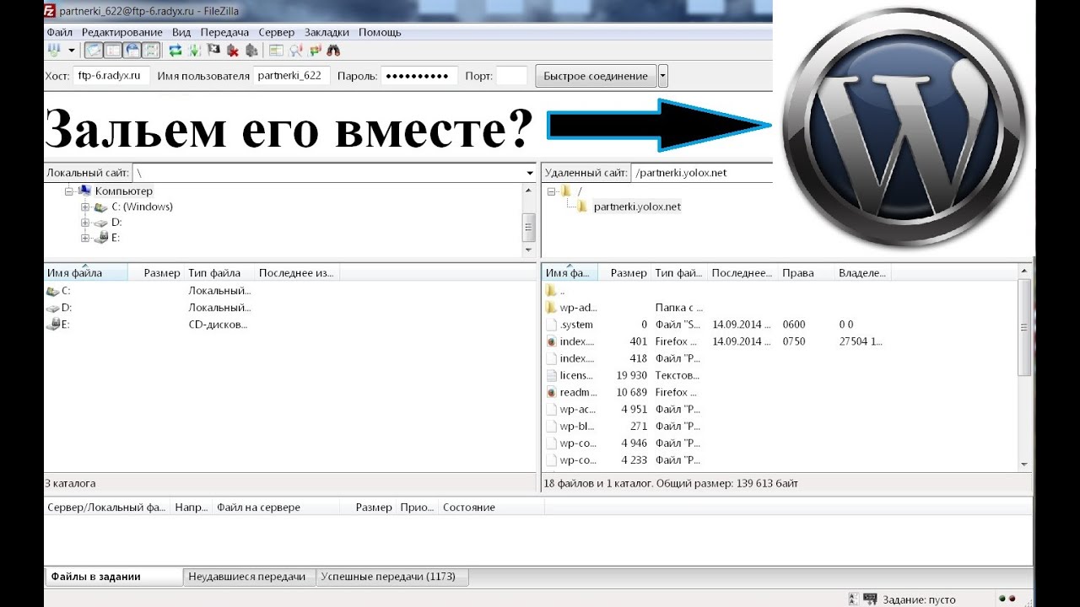Open the quick connect history dropdown
The width and height of the screenshot is (1080, 607).
pos(662,76)
